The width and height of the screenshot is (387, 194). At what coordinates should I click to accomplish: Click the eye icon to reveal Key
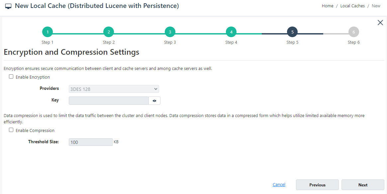pyautogui.click(x=154, y=100)
